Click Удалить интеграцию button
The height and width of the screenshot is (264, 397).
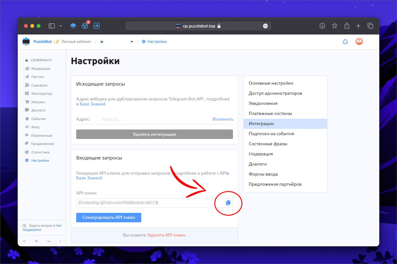154,134
